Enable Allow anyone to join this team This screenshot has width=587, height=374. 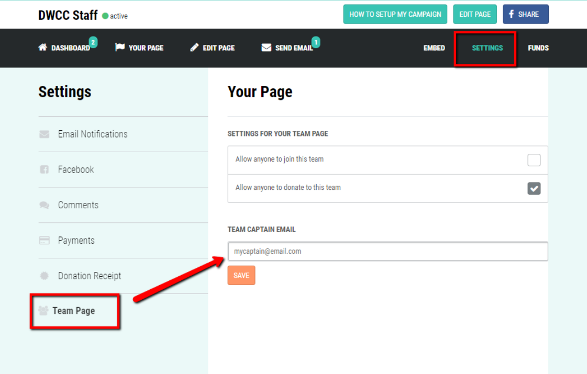[534, 160]
